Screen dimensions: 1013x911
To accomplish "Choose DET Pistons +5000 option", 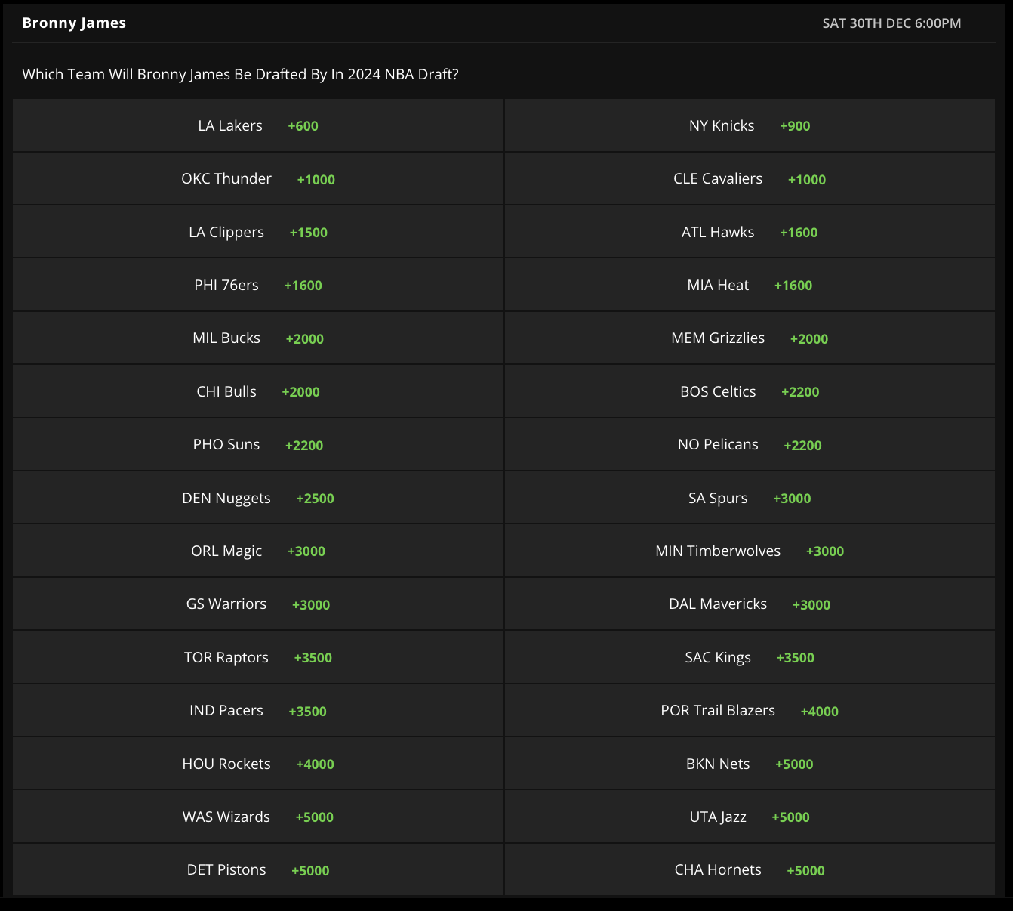I will (258, 870).
